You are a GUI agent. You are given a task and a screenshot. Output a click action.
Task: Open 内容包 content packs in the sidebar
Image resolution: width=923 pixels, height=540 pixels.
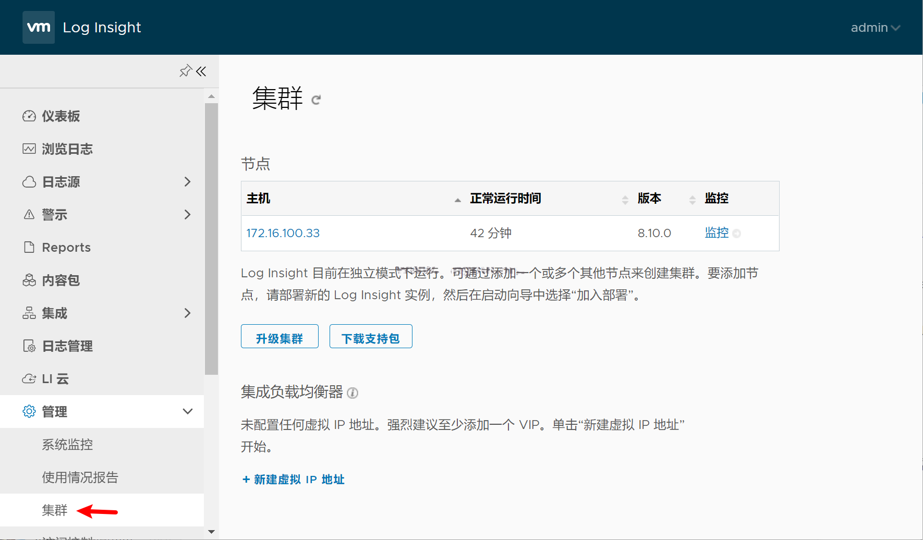coord(60,280)
